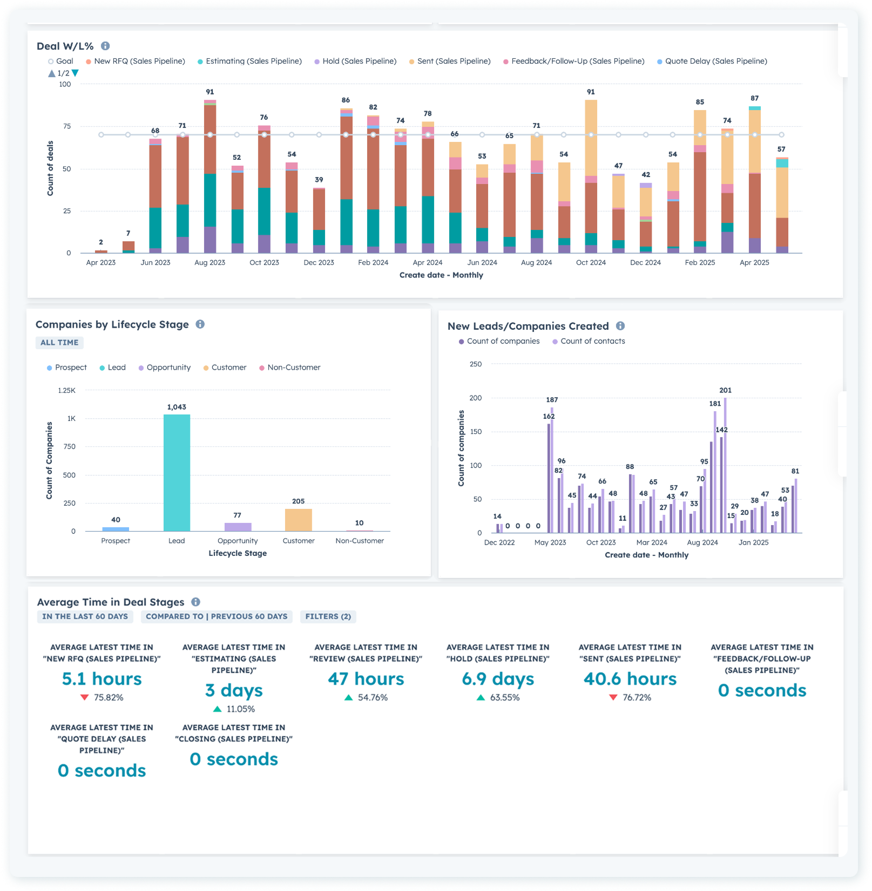Viewport: 872px width, 891px height.
Task: Toggle Lead legend item in lifecycle chart
Action: click(x=113, y=368)
